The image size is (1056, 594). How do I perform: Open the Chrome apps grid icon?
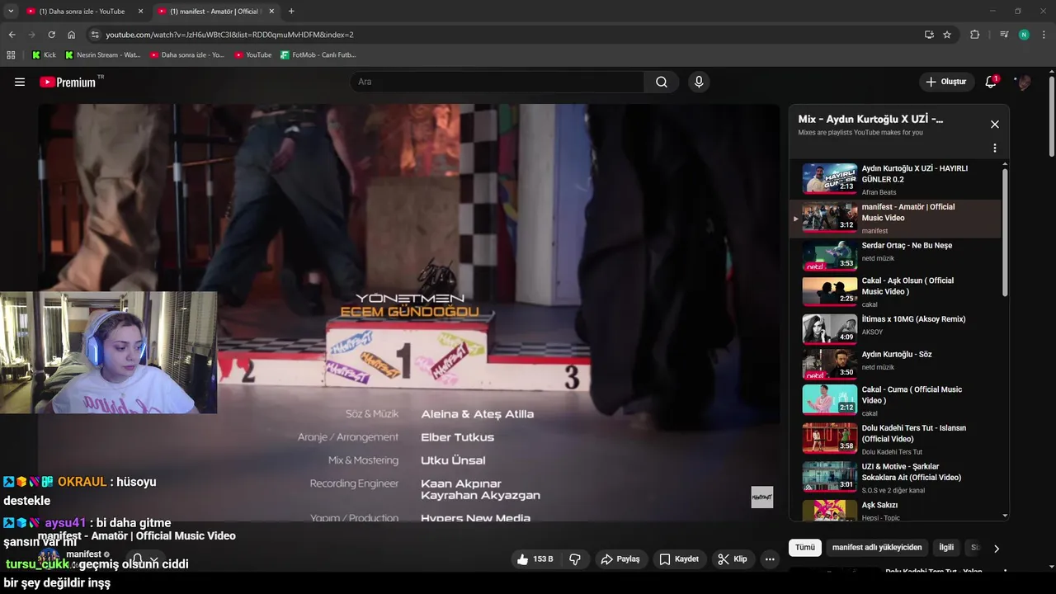click(x=11, y=54)
